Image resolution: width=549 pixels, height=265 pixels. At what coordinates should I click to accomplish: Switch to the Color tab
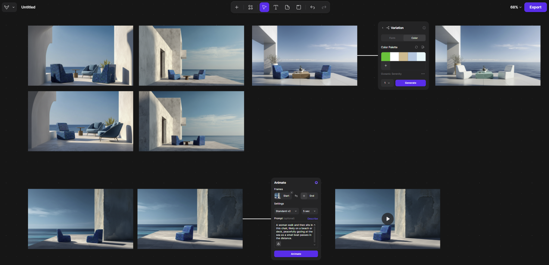[414, 38]
